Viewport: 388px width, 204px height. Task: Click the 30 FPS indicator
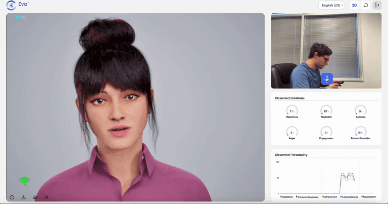coord(19,17)
